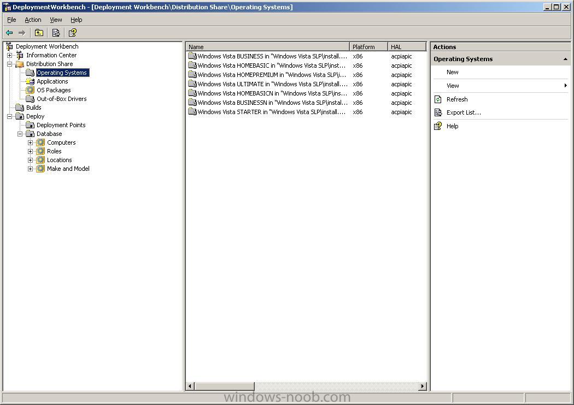
Task: Collapse the Distribution Share node
Action: (x=9, y=64)
